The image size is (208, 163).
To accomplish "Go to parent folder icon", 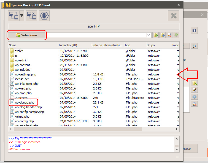I will [x=156, y=35].
